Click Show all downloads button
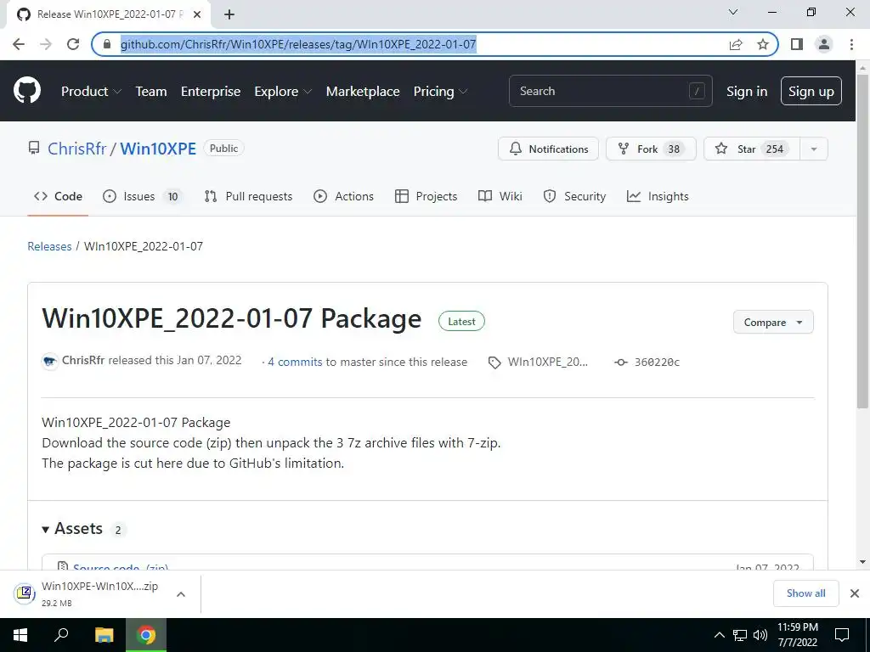Image resolution: width=870 pixels, height=652 pixels. [805, 593]
